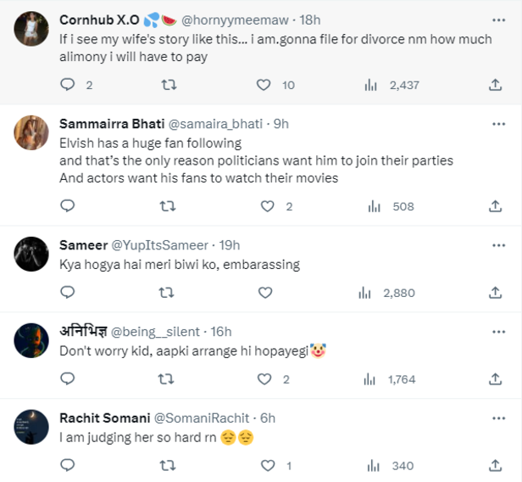Open more menu on Sammairra Bhati's tweet
522x482 pixels.
tap(497, 123)
